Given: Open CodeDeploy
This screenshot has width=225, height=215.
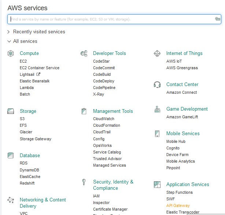Looking at the screenshot, I should coord(104,81).
